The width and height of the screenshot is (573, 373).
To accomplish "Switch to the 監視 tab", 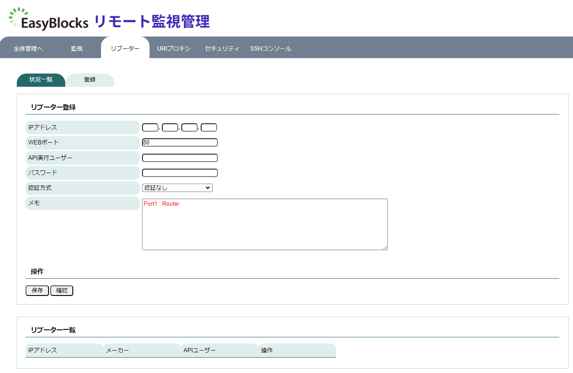I will tap(77, 48).
